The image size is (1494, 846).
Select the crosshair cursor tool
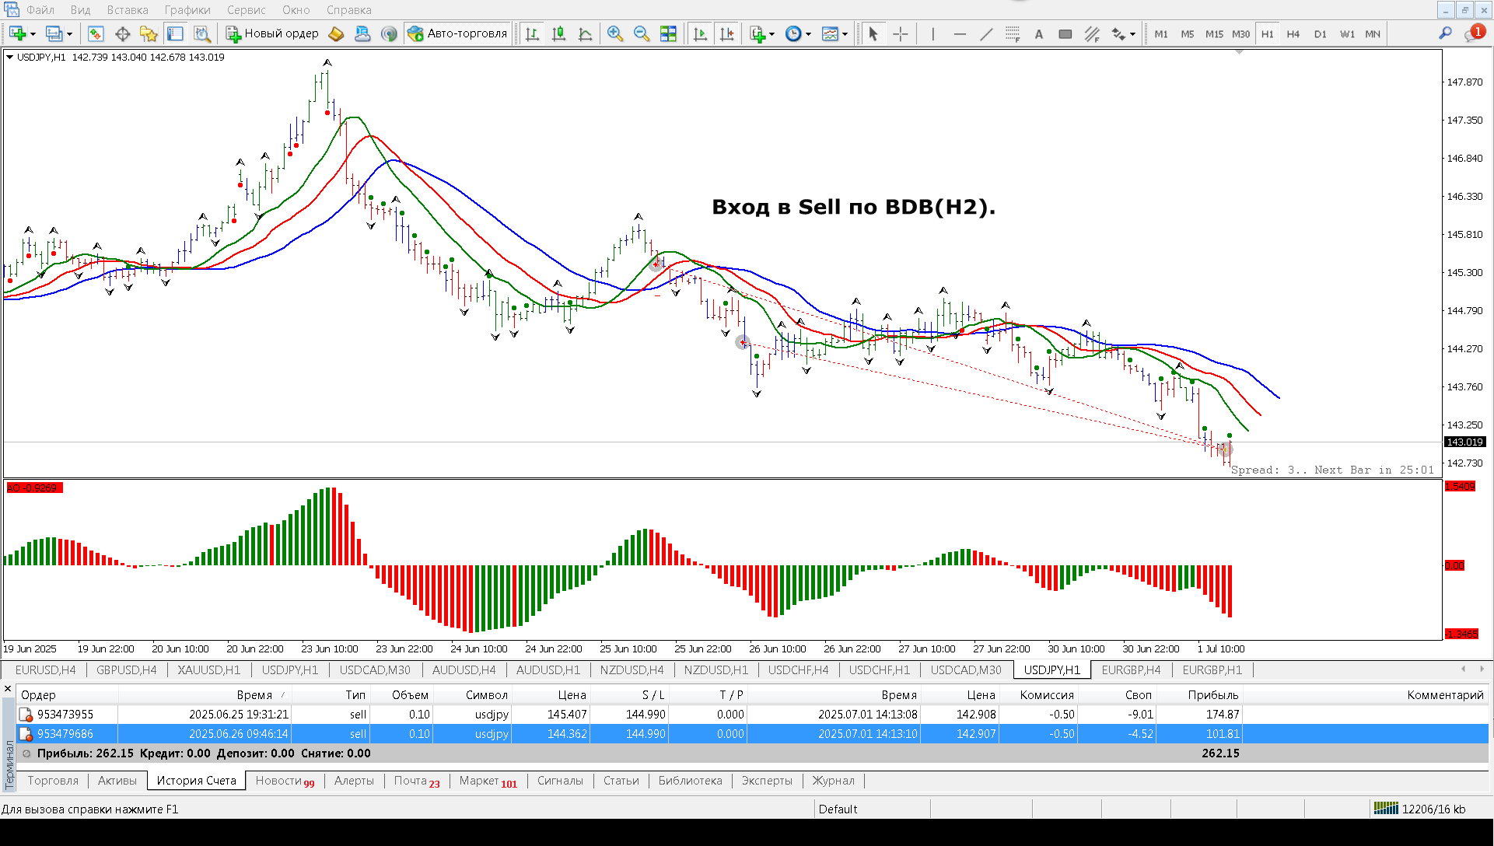(900, 33)
